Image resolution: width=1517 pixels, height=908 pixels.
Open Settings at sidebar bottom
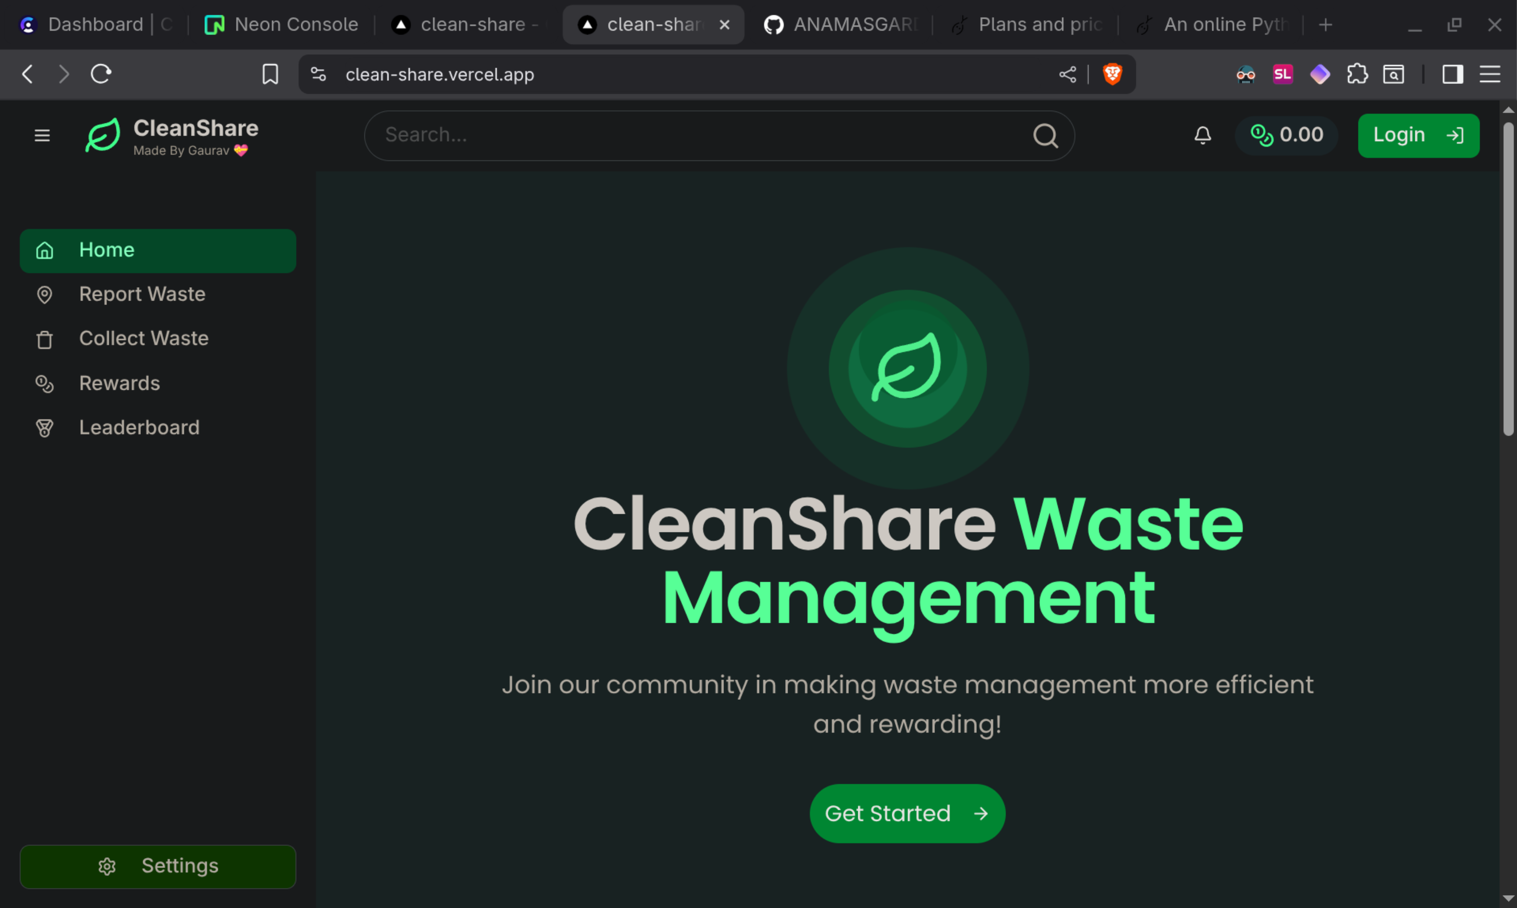click(158, 866)
